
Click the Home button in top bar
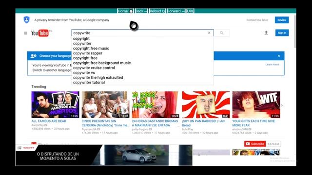125,11
